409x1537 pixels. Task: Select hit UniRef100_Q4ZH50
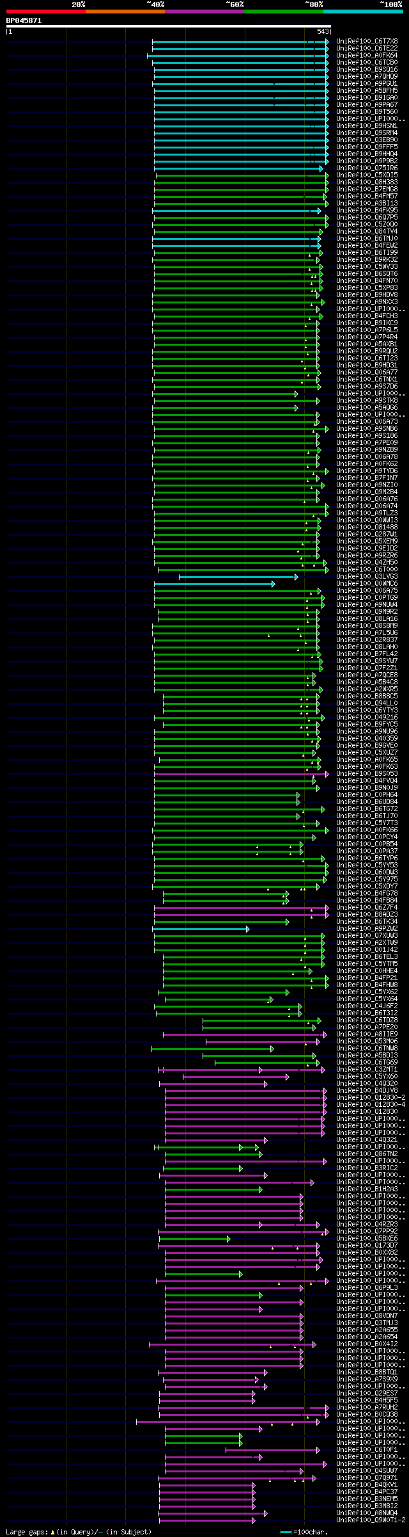(x=367, y=562)
